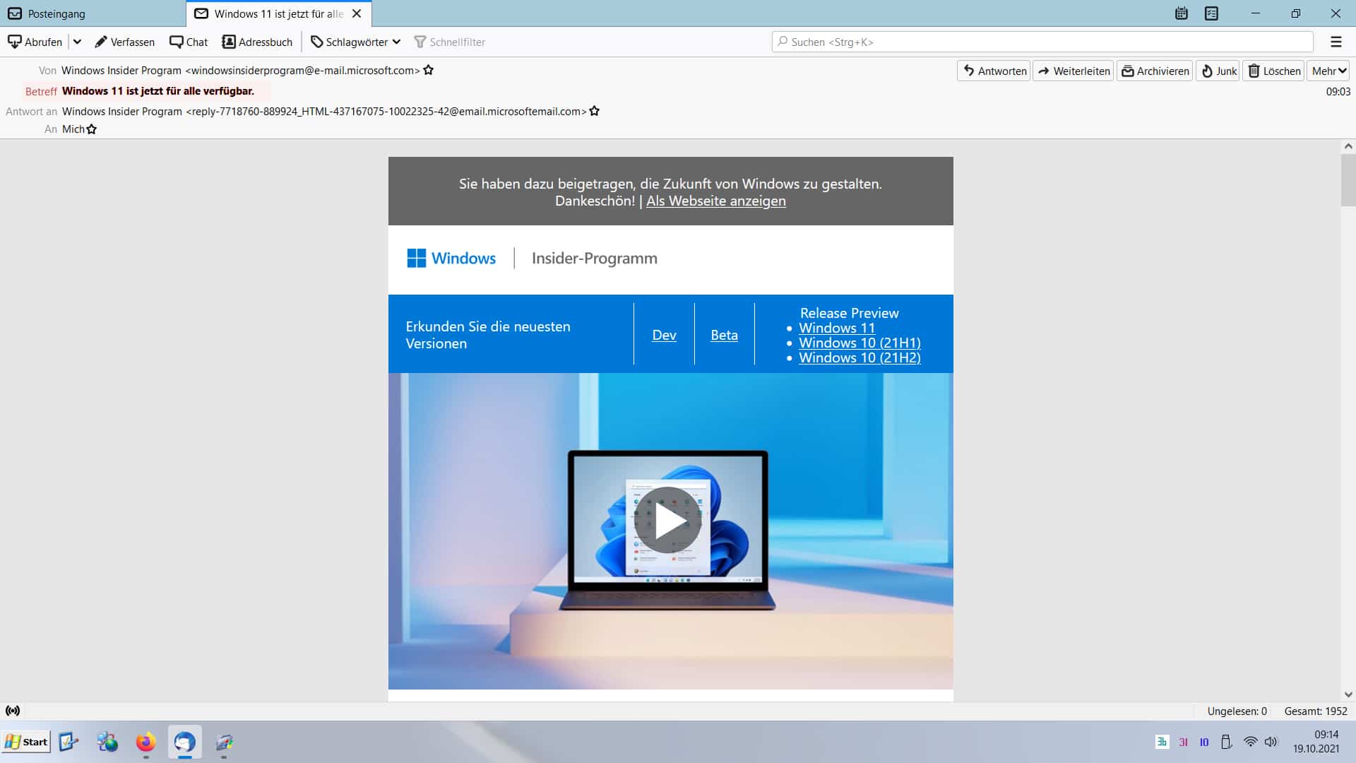This screenshot has width=1356, height=763.
Task: Click the pink '31' tray icon
Action: (1183, 742)
